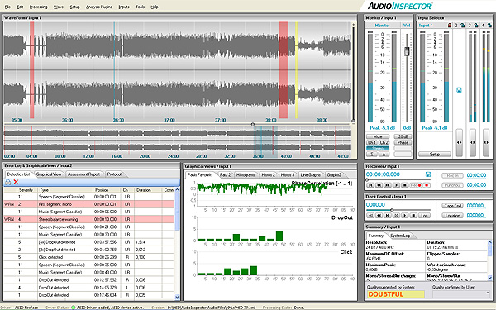This screenshot has width=496, height=310.
Task: Switch to the Protocol tab
Action: click(114, 174)
